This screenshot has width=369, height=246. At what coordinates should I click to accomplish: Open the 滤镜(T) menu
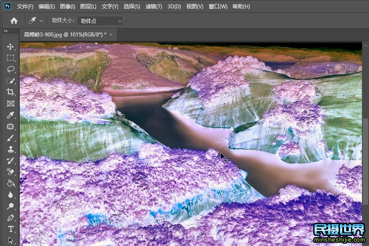154,7
